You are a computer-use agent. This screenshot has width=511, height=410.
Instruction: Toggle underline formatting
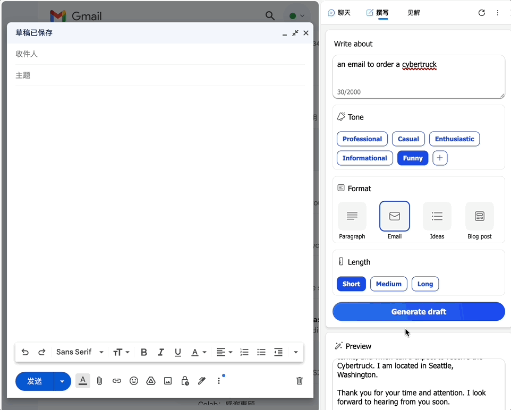pyautogui.click(x=177, y=352)
